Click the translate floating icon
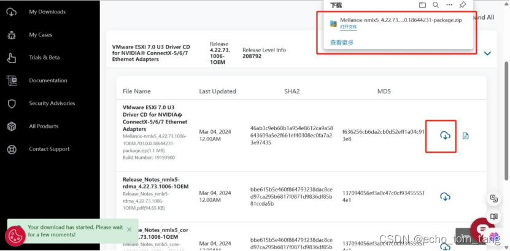 pos(494,199)
